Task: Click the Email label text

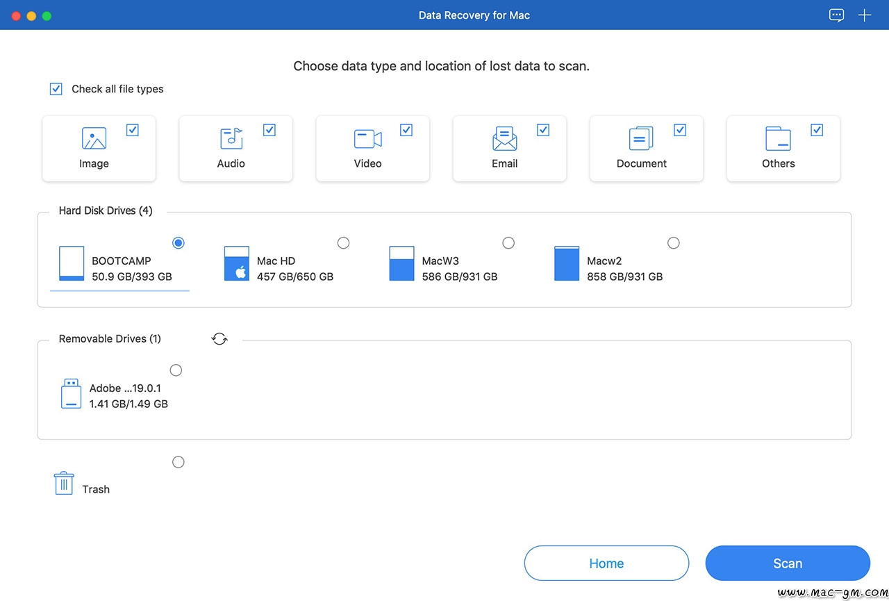Action: click(505, 163)
